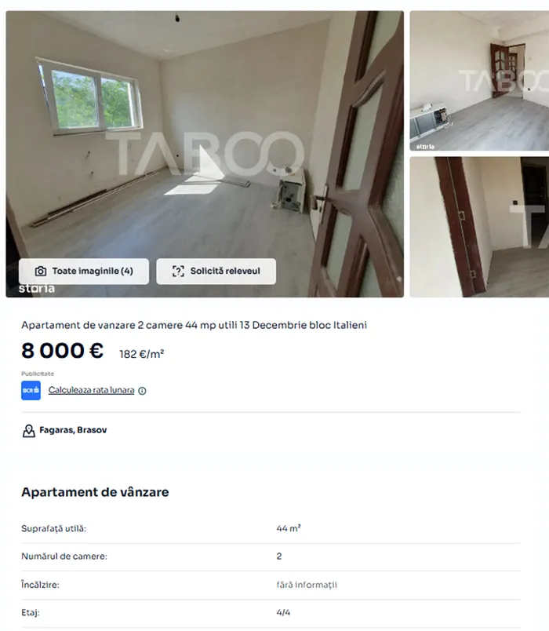
Task: Click the info icon after Calculeaza rata lunara
Action: (x=143, y=391)
